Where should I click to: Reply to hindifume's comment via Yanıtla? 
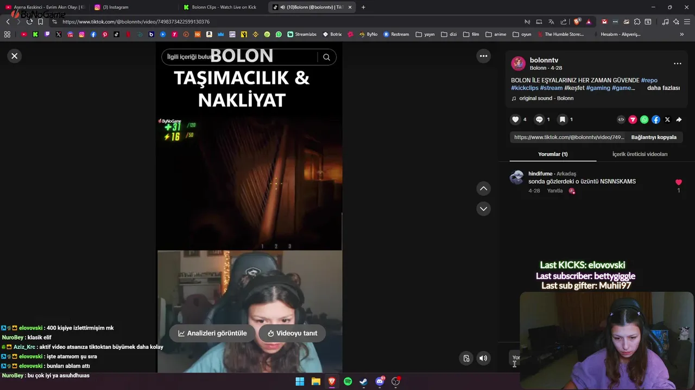(x=555, y=191)
